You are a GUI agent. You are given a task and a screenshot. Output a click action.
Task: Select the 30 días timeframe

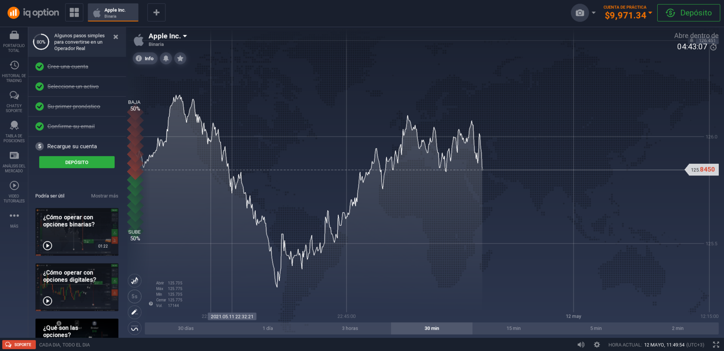pyautogui.click(x=186, y=328)
